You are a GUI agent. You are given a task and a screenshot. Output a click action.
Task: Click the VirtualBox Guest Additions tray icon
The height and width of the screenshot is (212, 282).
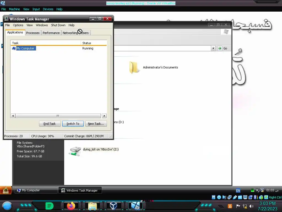262,190
